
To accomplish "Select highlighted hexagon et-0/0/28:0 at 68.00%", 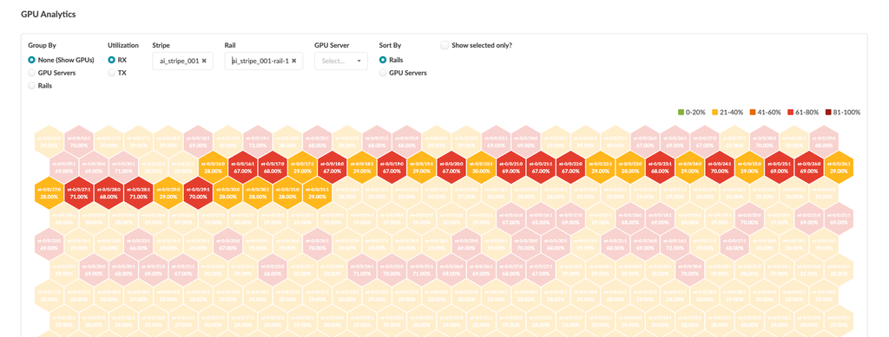I will pos(109,194).
